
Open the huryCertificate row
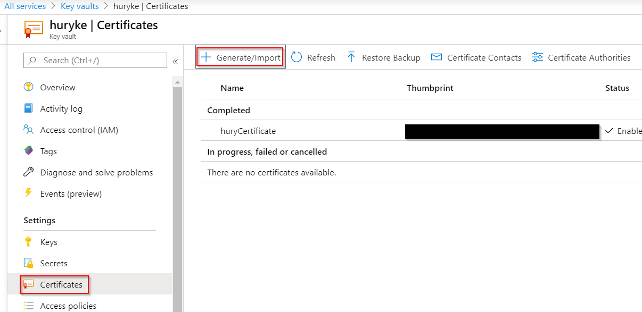pyautogui.click(x=421, y=131)
